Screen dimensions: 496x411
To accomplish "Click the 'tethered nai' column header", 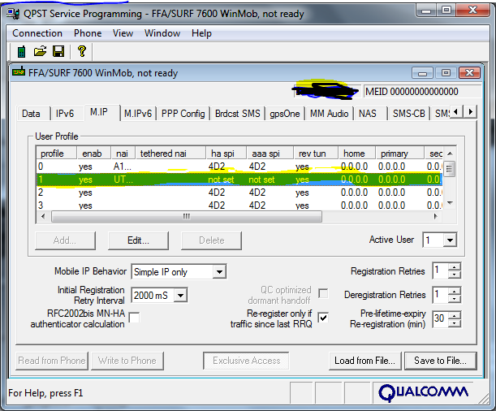I will [x=170, y=154].
